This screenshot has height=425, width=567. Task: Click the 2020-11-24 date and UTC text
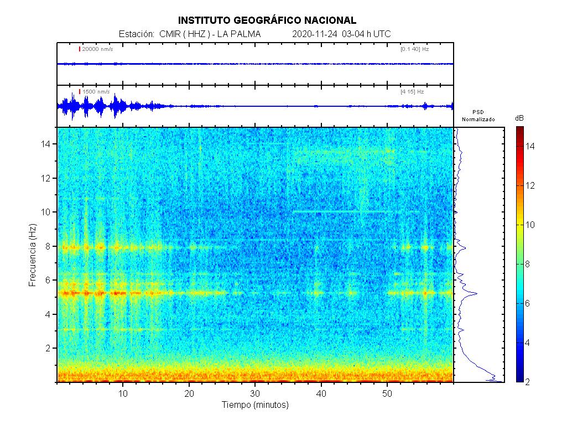pos(341,34)
